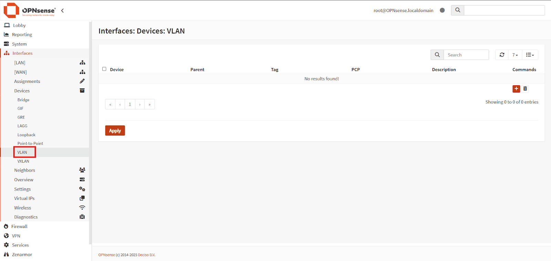Sort by the Parent column
This screenshot has height=261, width=551.
tap(197, 69)
